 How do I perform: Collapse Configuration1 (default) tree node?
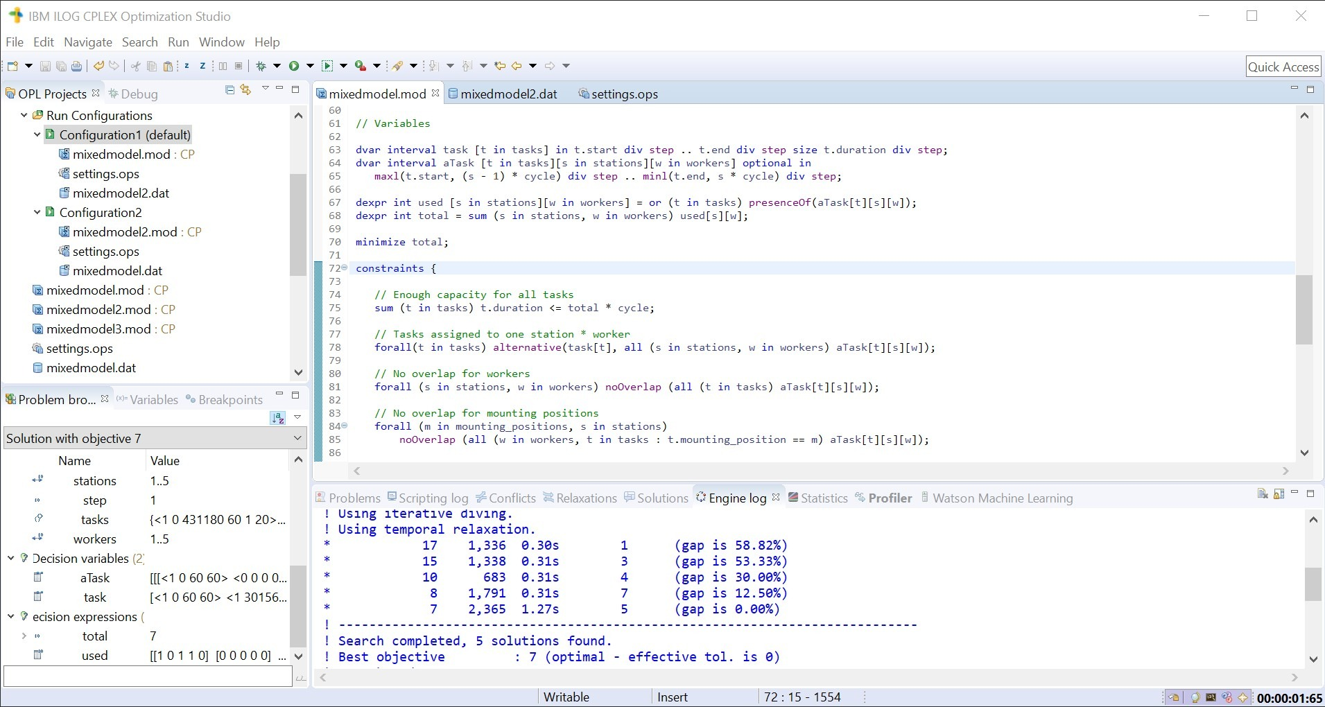(x=37, y=134)
